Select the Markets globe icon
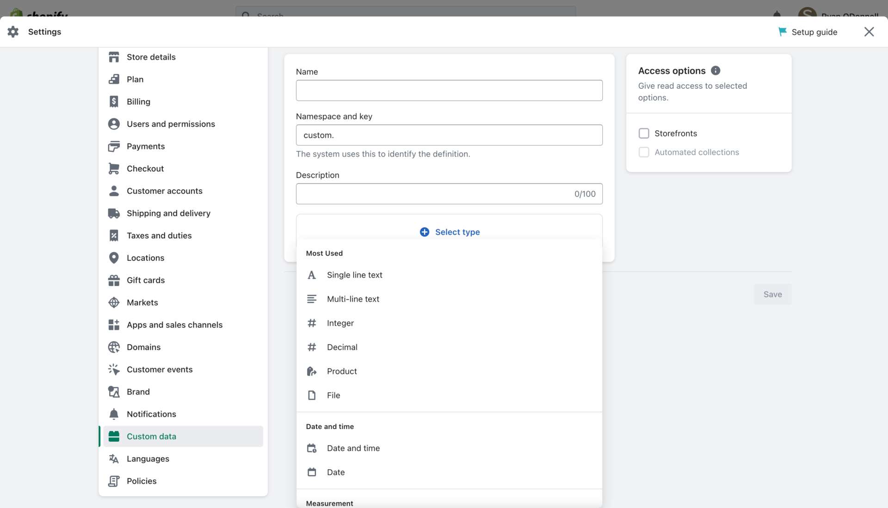The image size is (888, 508). (114, 303)
